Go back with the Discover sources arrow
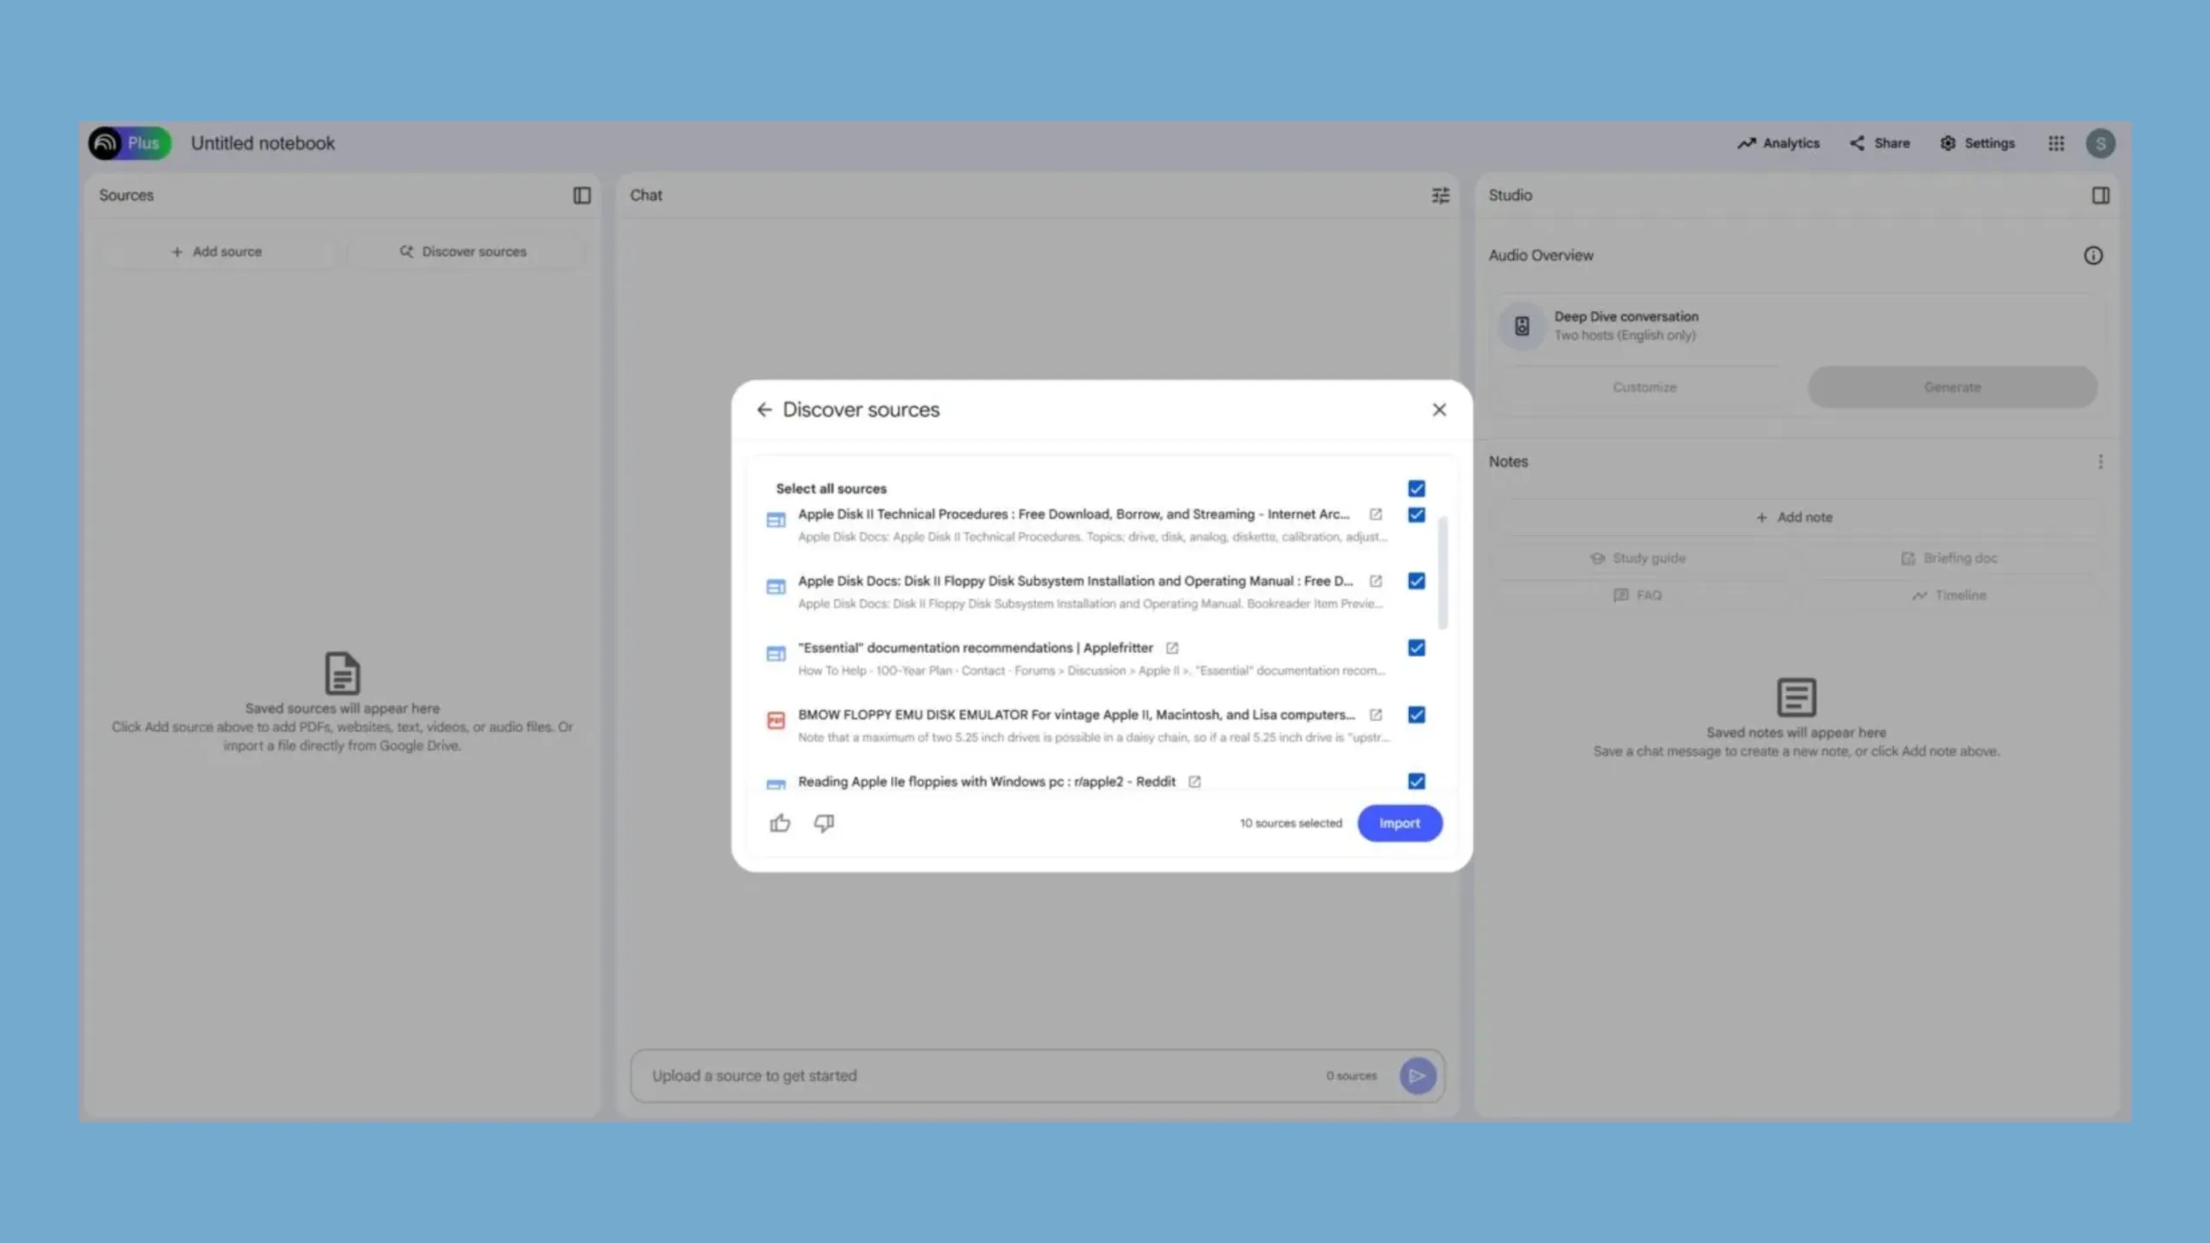2210x1243 pixels. coord(764,410)
